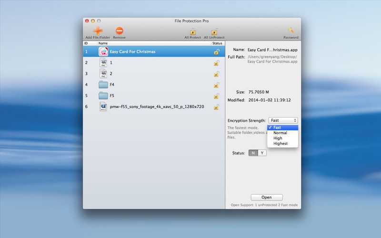Click the All Protect padlock icon
The image size is (381, 238).
193,31
